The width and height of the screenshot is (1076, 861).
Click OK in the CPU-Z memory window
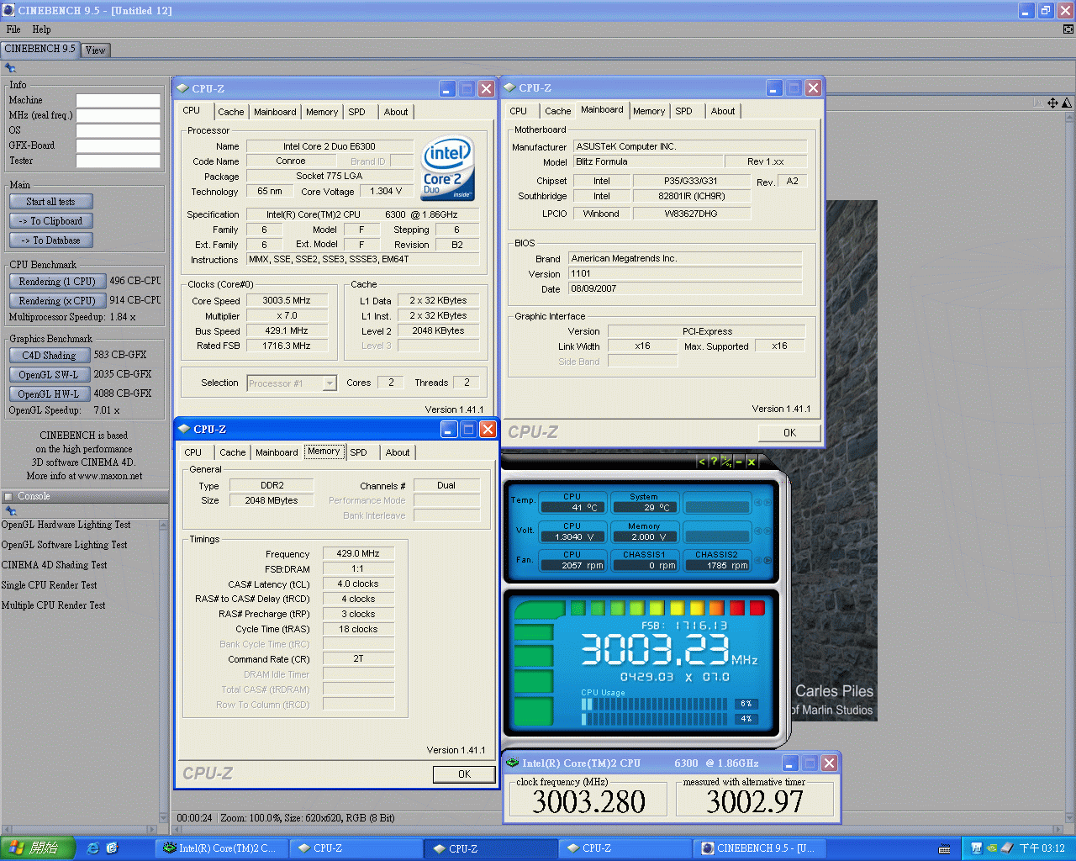464,774
